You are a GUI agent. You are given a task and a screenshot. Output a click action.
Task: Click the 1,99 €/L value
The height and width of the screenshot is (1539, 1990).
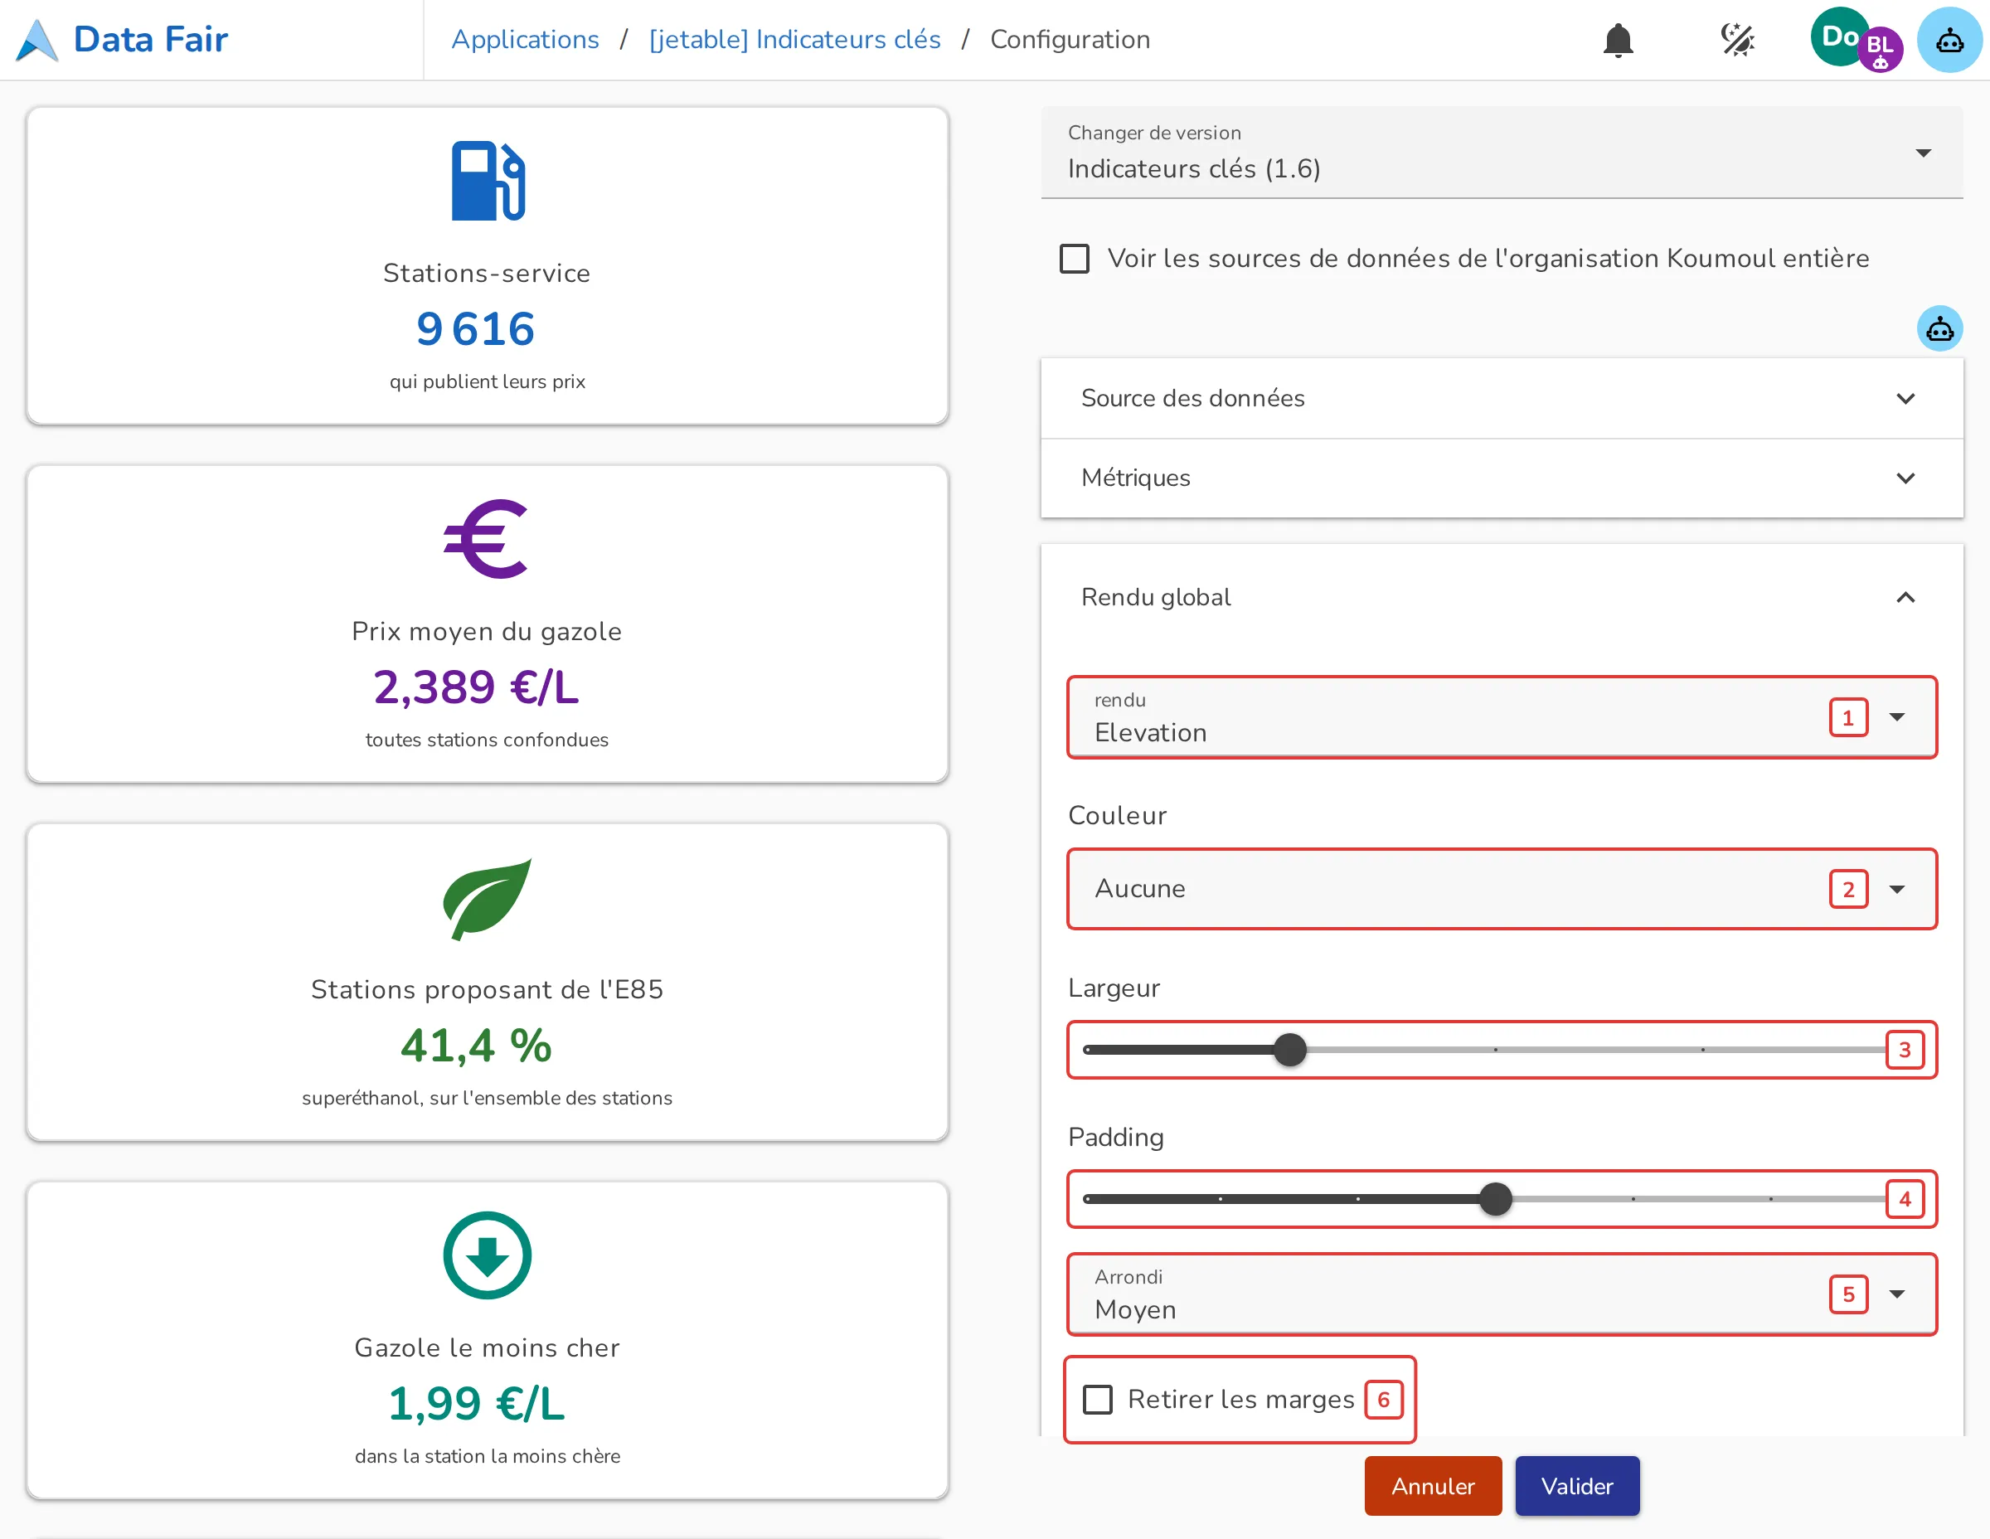476,1403
